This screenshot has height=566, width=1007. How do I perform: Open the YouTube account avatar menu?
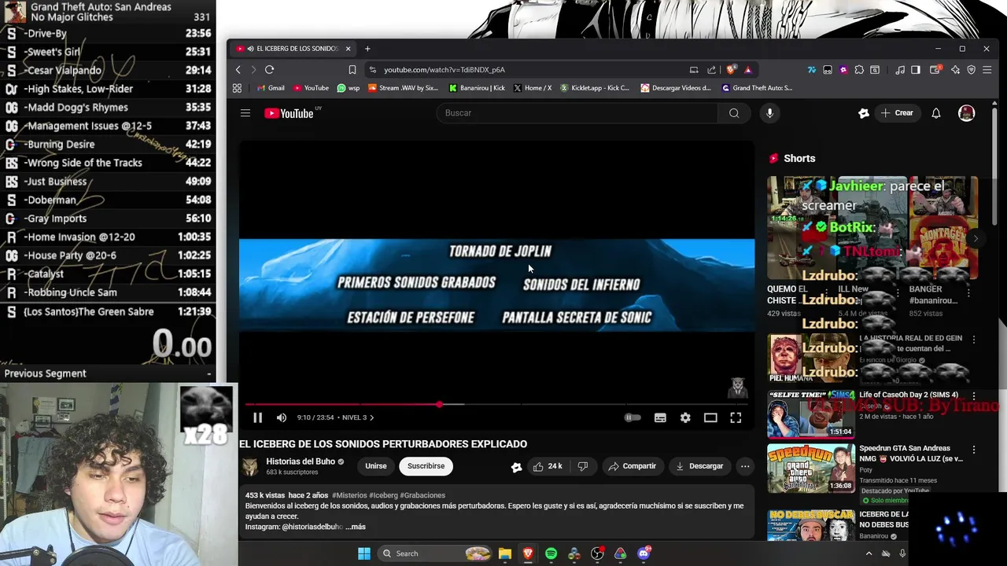click(966, 113)
